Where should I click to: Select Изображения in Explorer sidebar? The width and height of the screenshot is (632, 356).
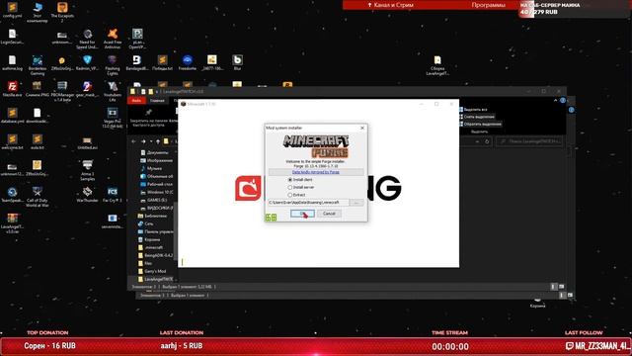click(156, 160)
